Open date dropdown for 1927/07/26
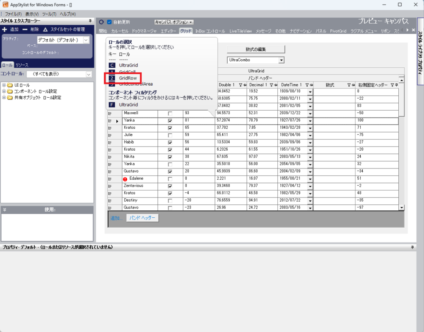Viewport: 424px width, 332px height. point(310,121)
